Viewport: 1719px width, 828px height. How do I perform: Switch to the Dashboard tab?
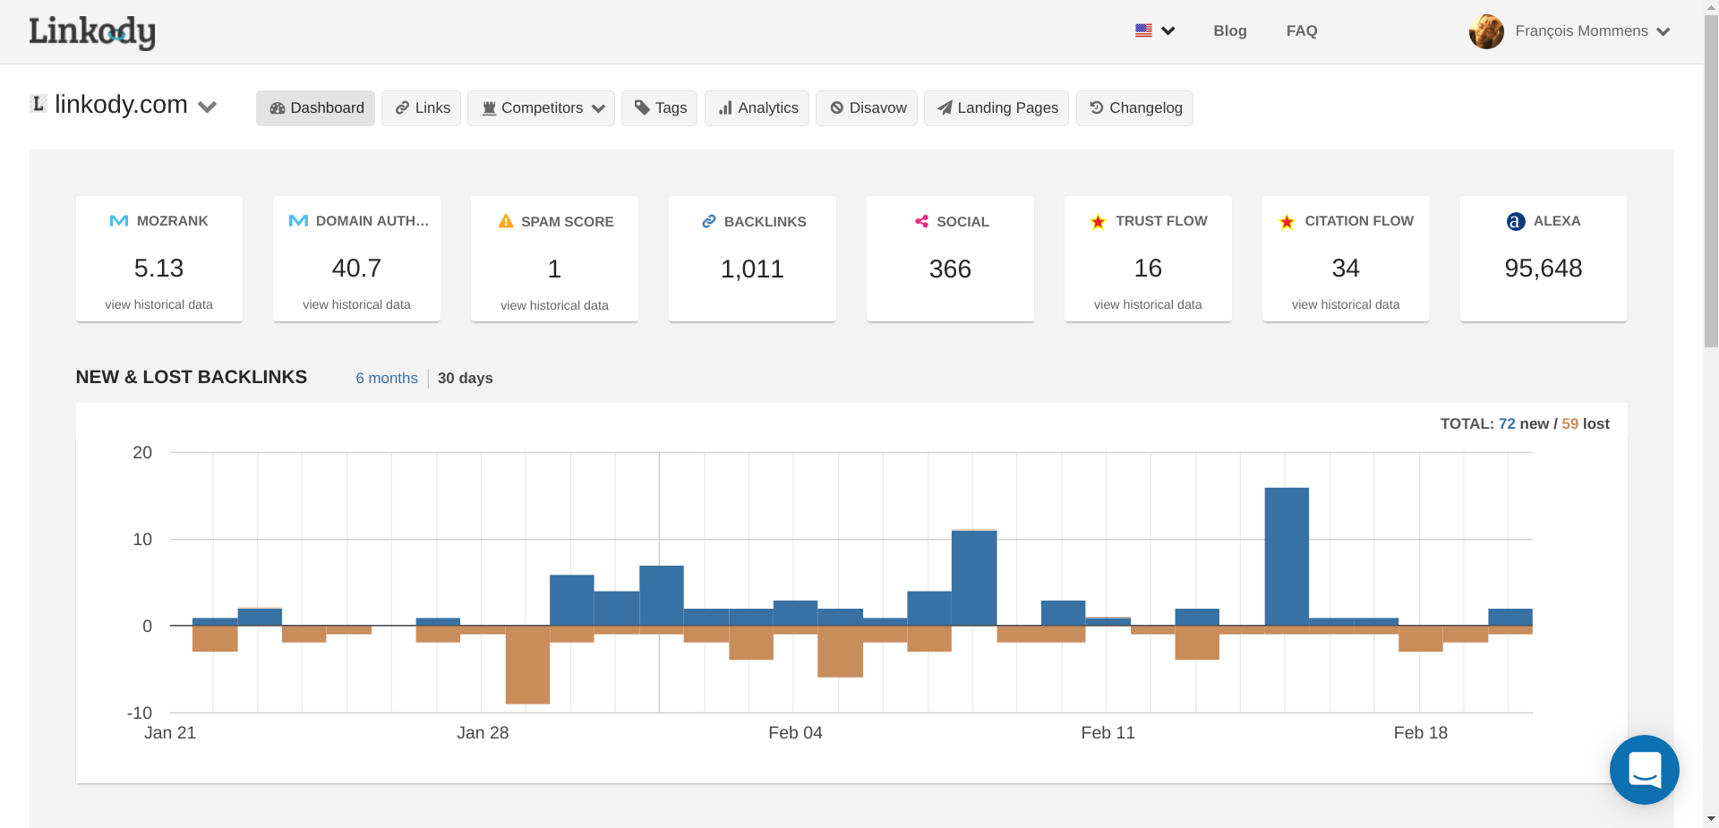pyautogui.click(x=316, y=108)
